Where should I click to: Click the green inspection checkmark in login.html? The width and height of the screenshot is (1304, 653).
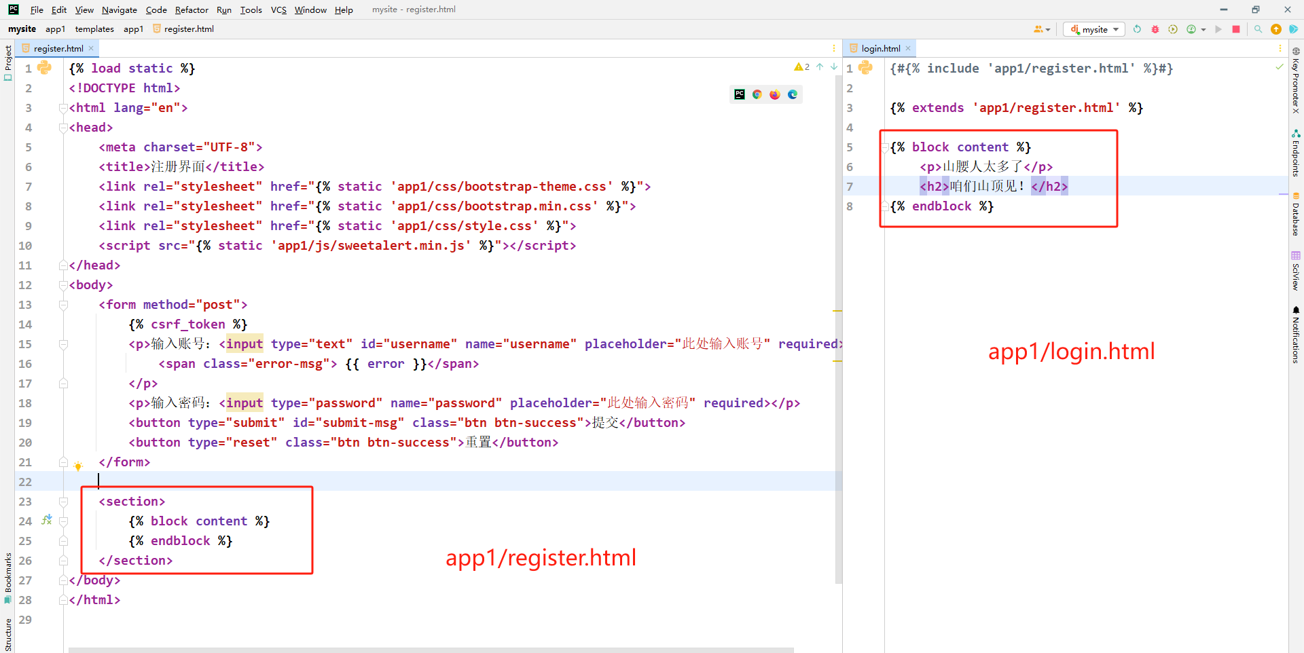click(x=1280, y=67)
